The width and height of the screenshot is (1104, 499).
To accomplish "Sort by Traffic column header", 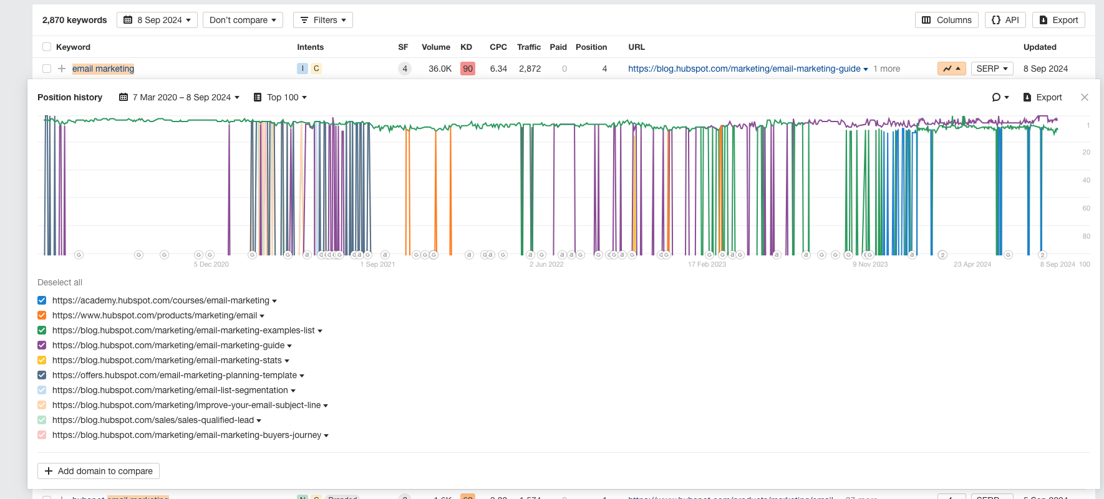I will [529, 47].
